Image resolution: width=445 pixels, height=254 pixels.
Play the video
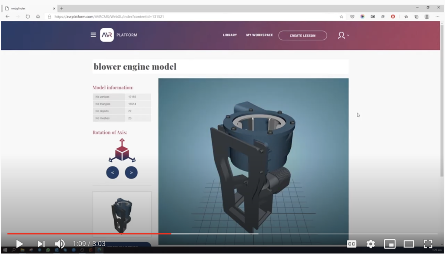coord(20,244)
